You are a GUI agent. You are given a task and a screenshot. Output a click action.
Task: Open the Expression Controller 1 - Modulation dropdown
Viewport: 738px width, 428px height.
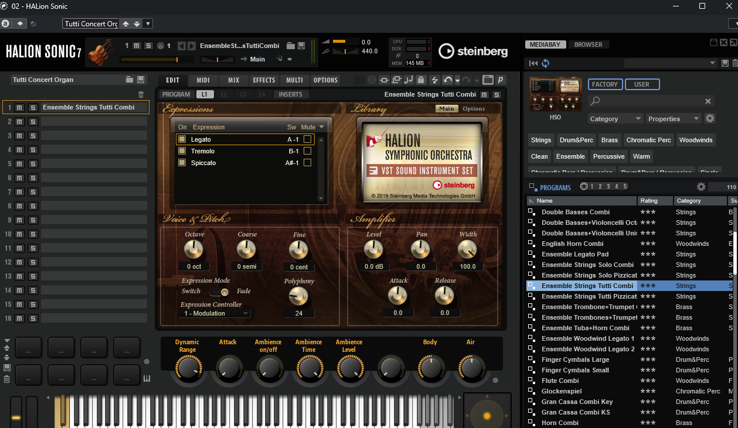click(x=215, y=313)
